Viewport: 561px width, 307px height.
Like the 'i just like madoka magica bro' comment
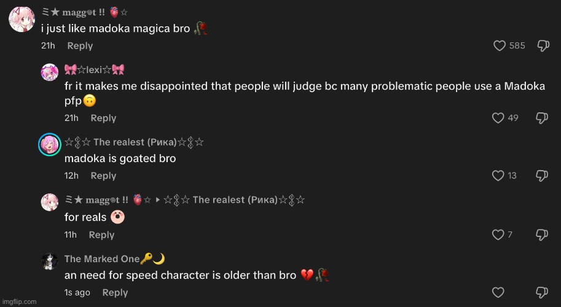pyautogui.click(x=500, y=46)
